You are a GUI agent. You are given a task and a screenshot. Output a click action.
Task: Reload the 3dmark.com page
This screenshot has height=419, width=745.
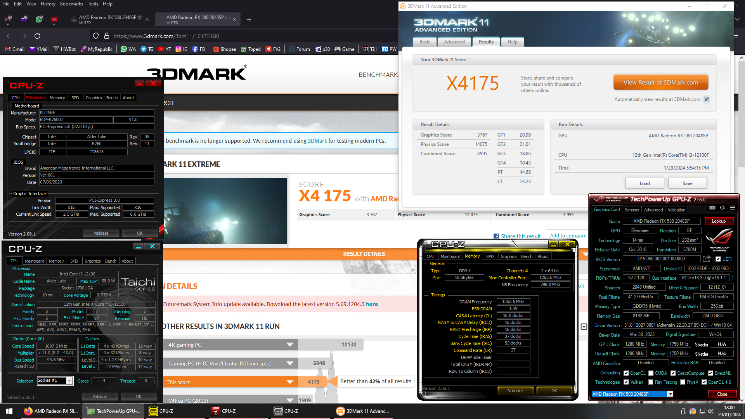pyautogui.click(x=37, y=36)
